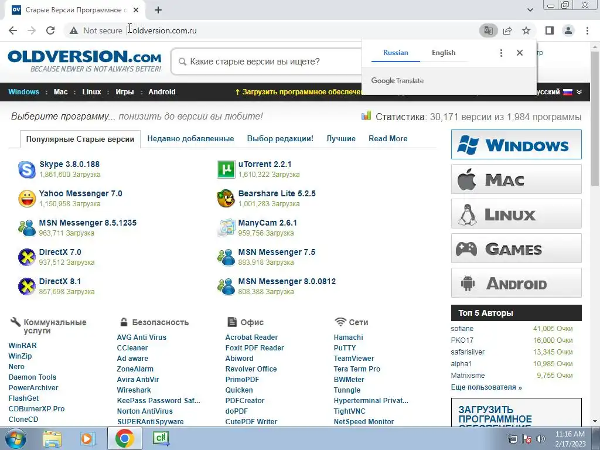Click the large Mac category button
Screen dimensions: 600x450
coord(516,179)
